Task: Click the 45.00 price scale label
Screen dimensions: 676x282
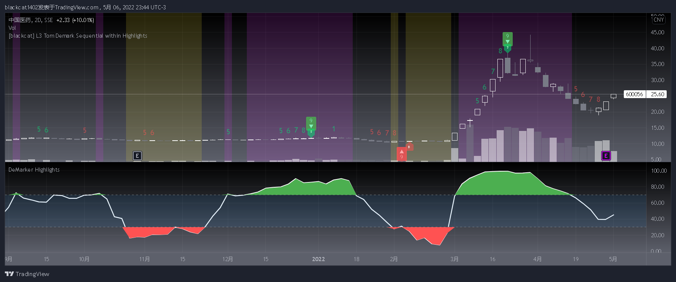Action: pyautogui.click(x=657, y=32)
